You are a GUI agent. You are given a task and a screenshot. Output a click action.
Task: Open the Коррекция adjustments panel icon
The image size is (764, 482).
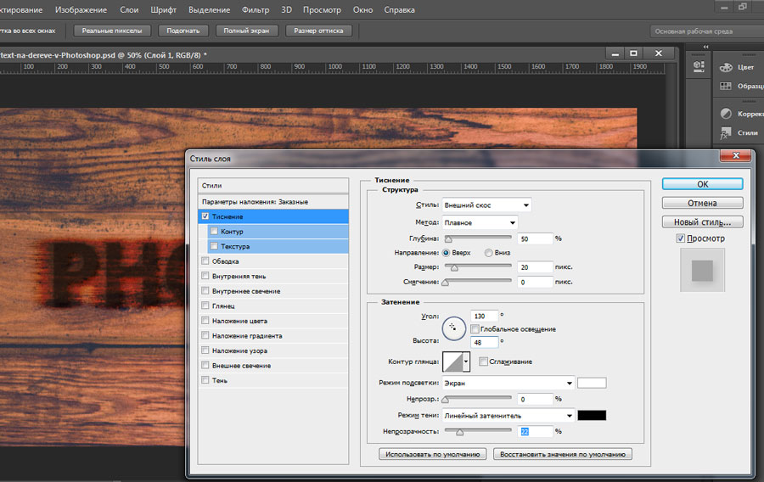(x=726, y=114)
